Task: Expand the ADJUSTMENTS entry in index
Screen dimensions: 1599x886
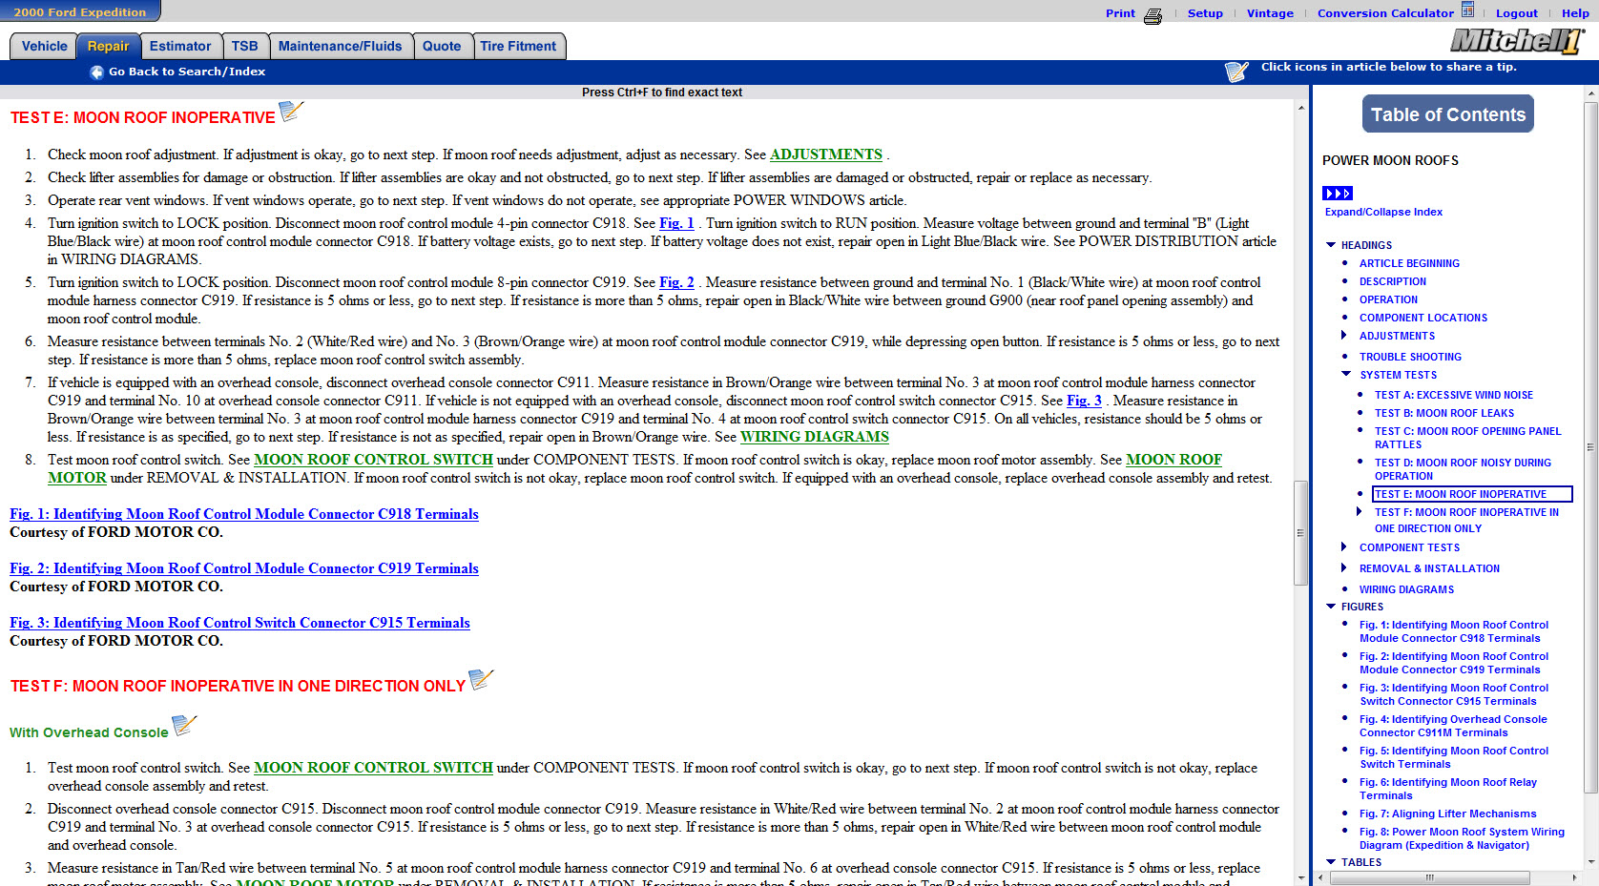Action: [1344, 336]
